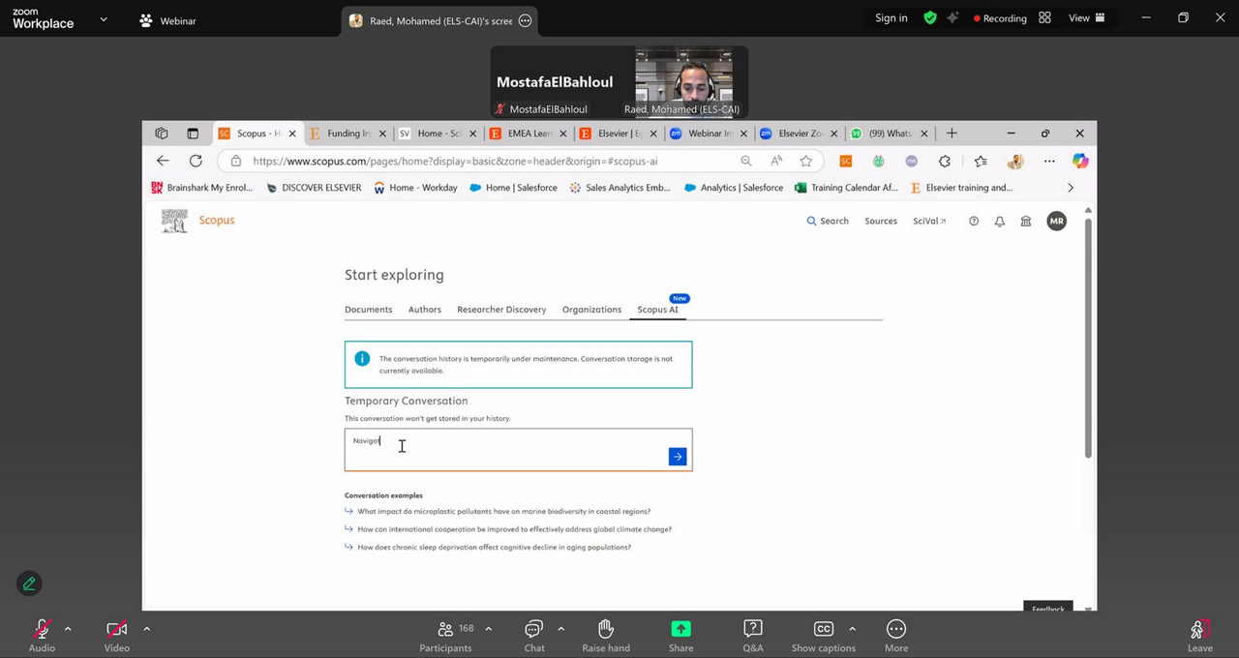Image resolution: width=1239 pixels, height=658 pixels.
Task: Open the Zoom Chat panel
Action: pyautogui.click(x=534, y=635)
